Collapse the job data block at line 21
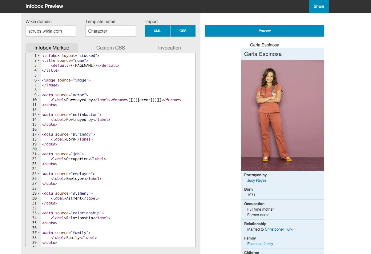This screenshot has height=254, width=371. click(x=39, y=154)
